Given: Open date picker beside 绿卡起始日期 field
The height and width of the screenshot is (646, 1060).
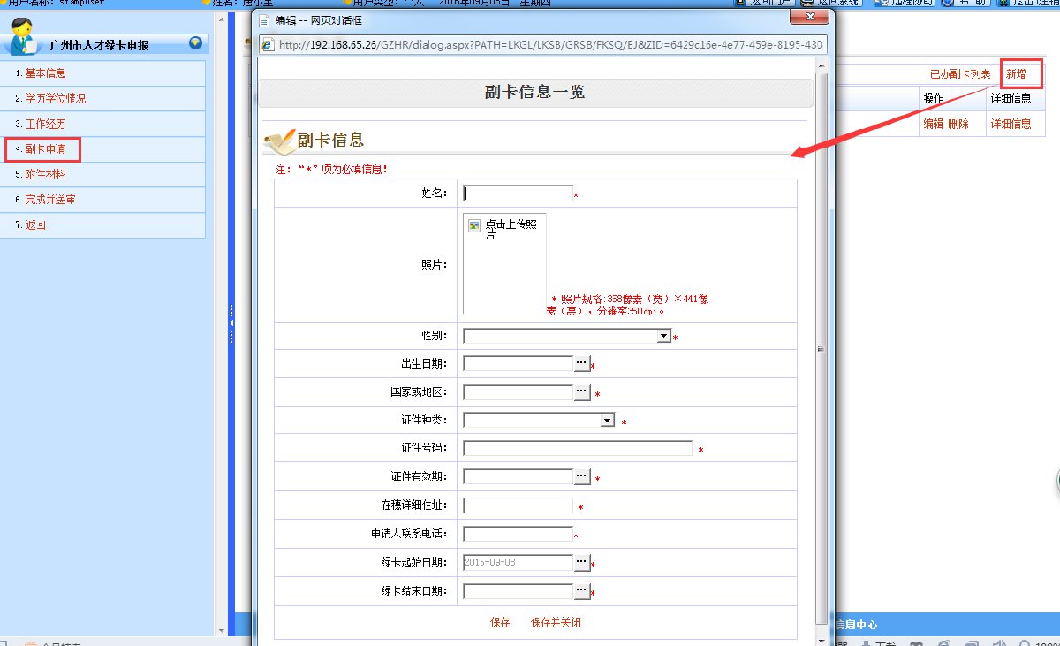Looking at the screenshot, I should point(581,562).
